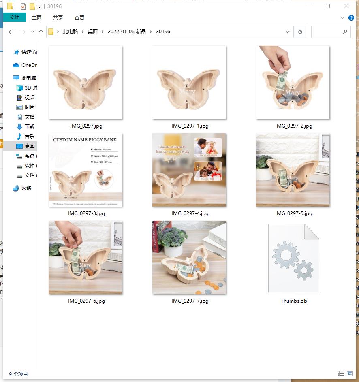
Task: Select the IMG_0297-3.jpg thumbnail
Action: [x=85, y=170]
